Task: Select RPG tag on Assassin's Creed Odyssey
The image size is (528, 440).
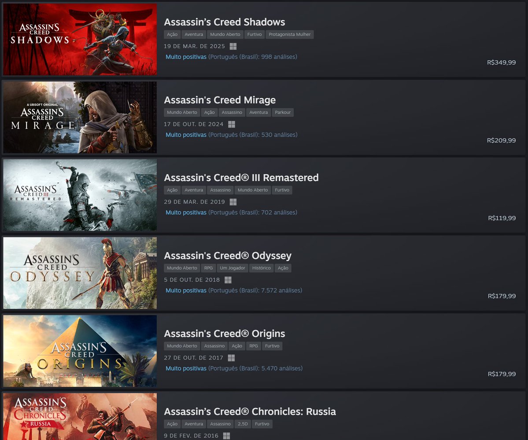Action: tap(208, 268)
